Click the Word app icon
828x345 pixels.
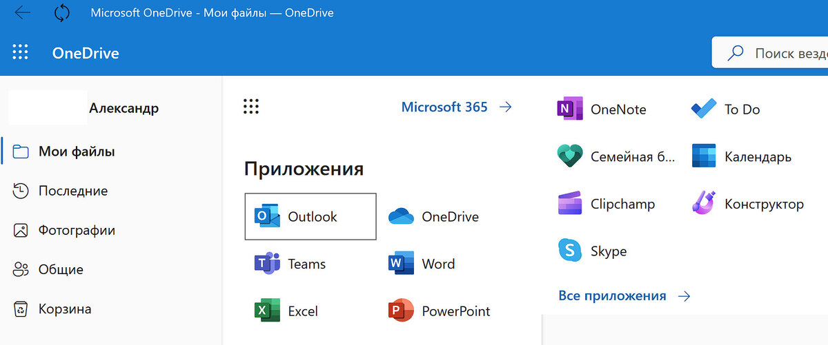(401, 264)
